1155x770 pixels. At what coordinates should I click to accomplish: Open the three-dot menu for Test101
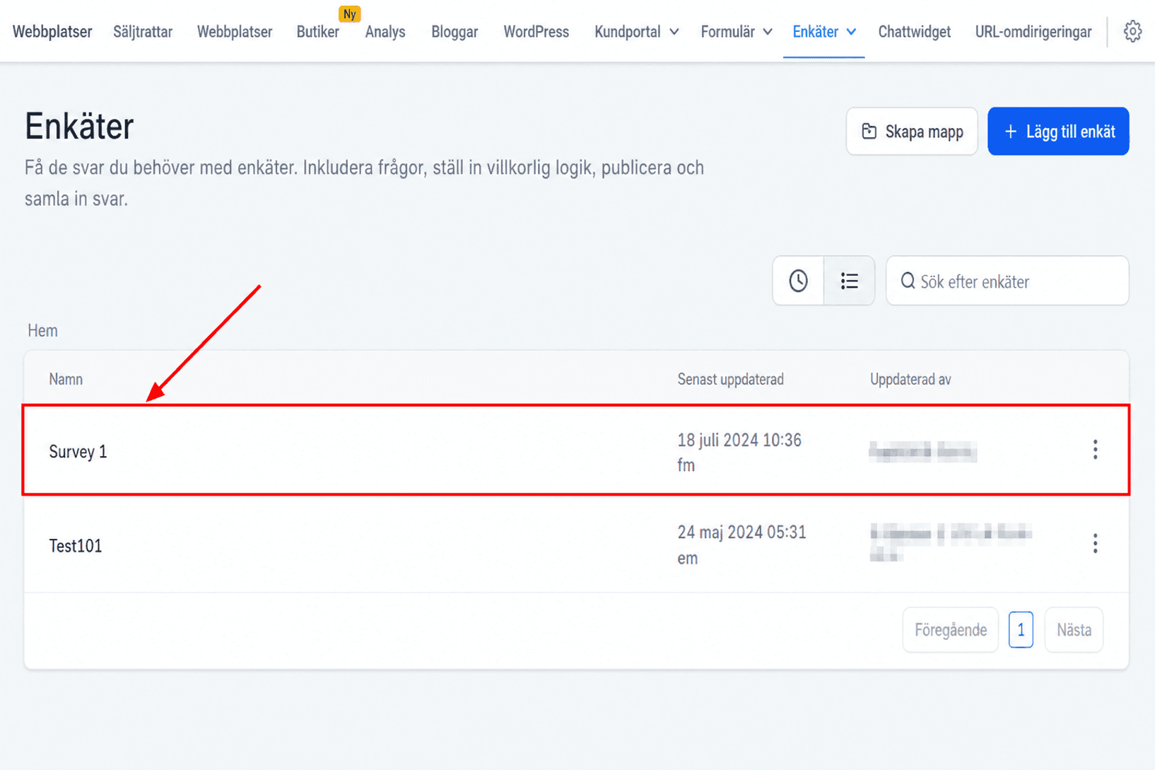[1095, 543]
